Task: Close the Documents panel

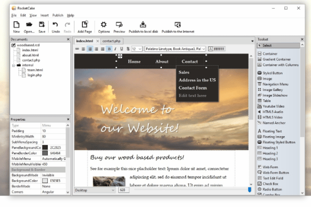Action: pyautogui.click(x=68, y=39)
